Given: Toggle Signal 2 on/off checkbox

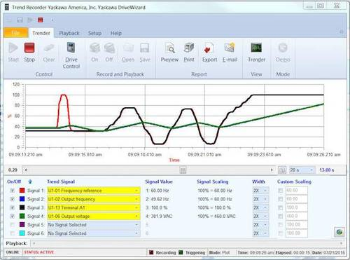Looking at the screenshot, I should pos(13,199).
